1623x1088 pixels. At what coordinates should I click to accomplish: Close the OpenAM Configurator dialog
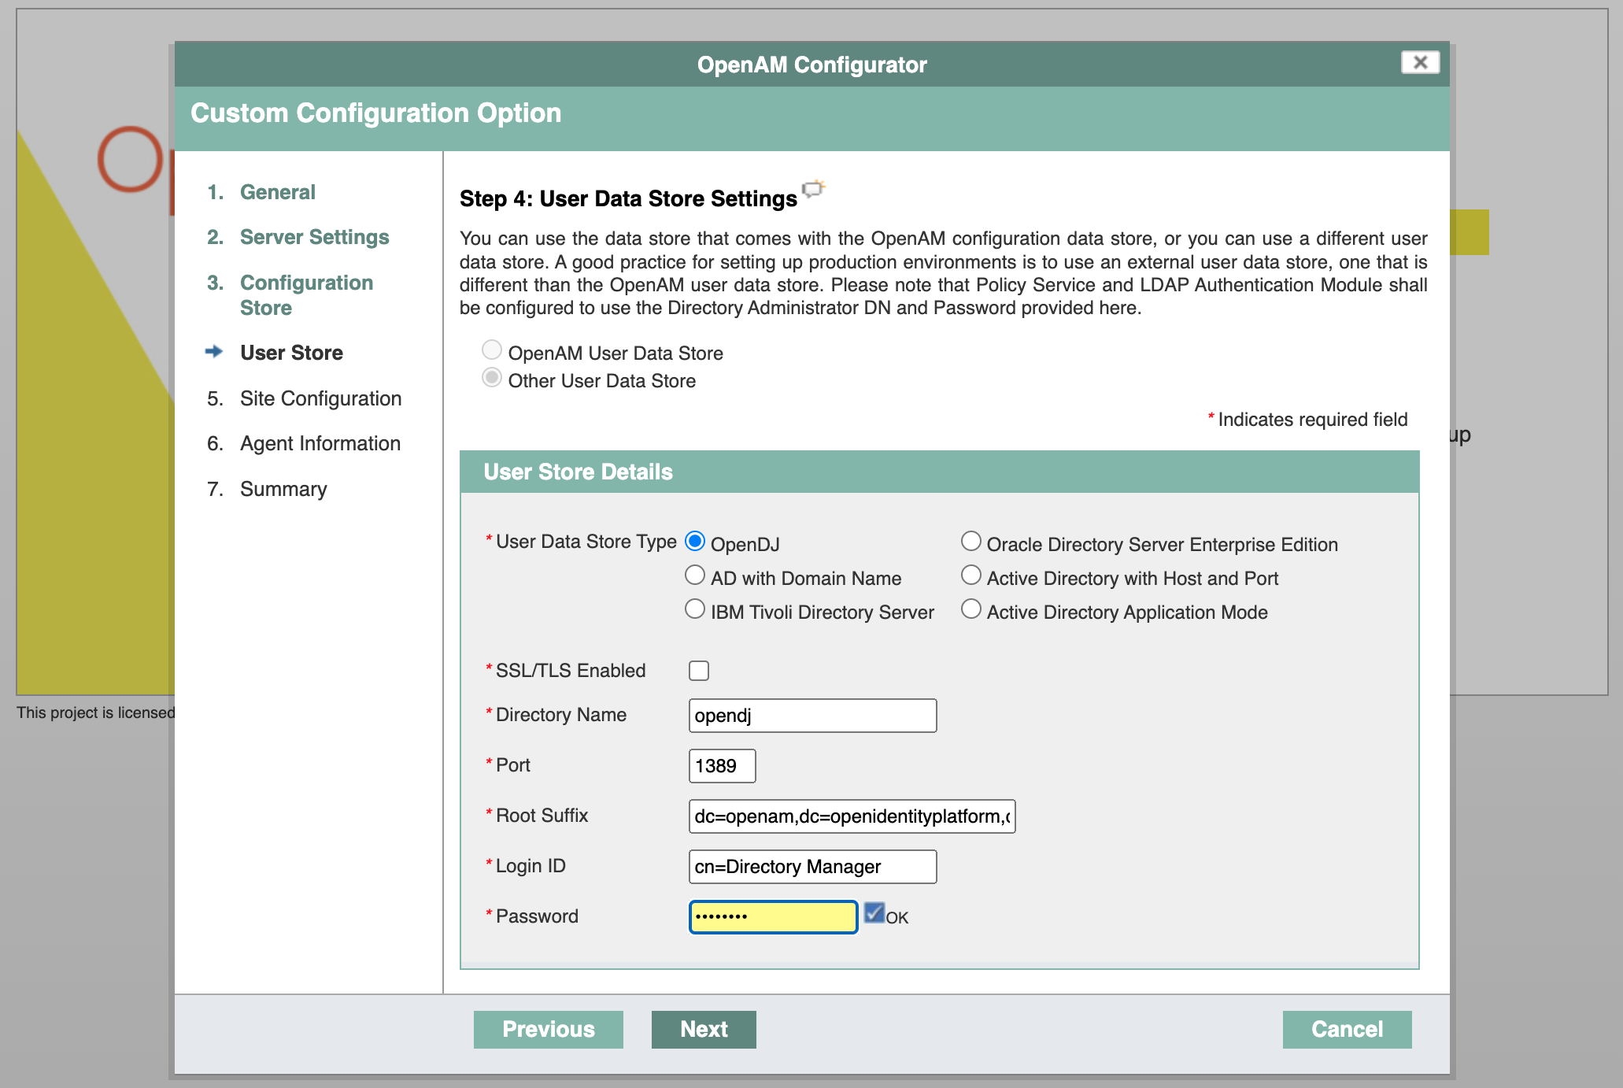pos(1420,62)
